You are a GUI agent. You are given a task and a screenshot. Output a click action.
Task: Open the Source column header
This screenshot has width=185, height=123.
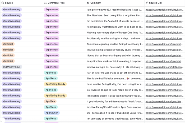(x=22, y=3)
